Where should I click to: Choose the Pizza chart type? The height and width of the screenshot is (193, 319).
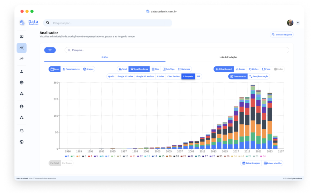pos(266,69)
